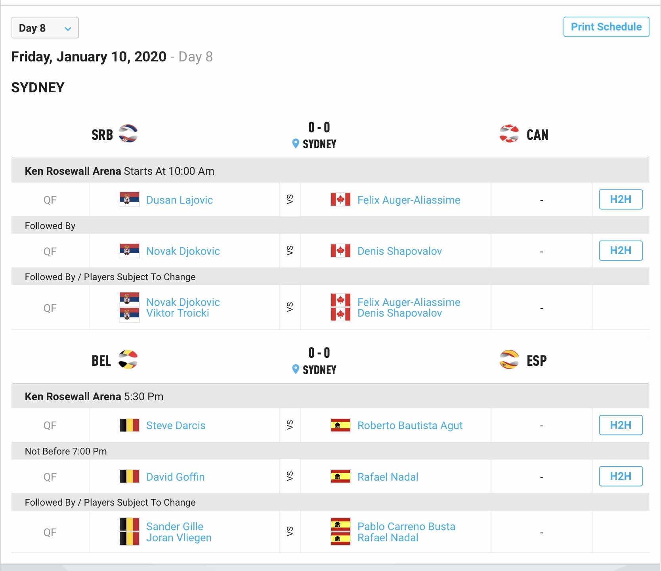Click Spanish flag beside Roberto Bautista Agut
Viewport: 661px width, 571px height.
340,425
